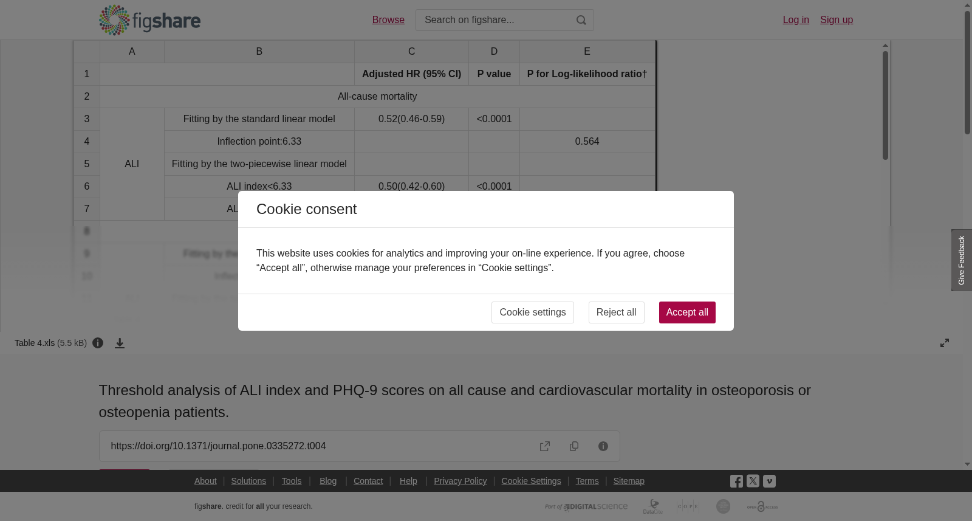Click the spreadsheet preview vertical scrollbar
Viewport: 972px width, 521px height.
(x=886, y=106)
